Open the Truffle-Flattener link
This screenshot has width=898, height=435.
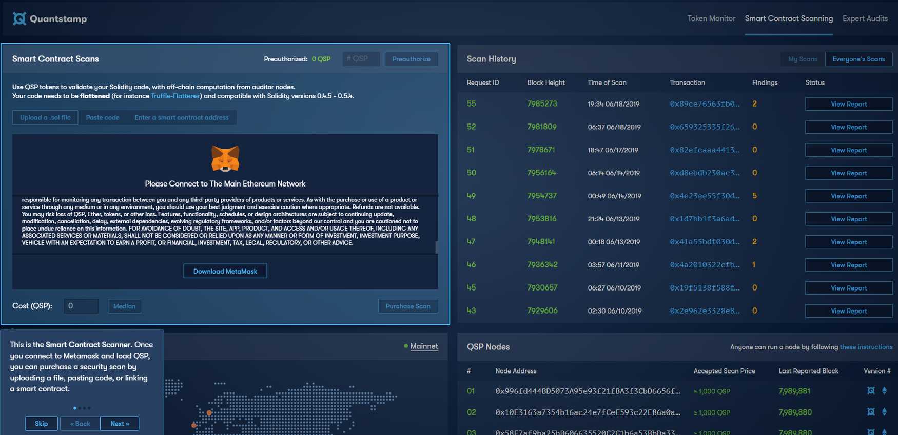pos(176,96)
